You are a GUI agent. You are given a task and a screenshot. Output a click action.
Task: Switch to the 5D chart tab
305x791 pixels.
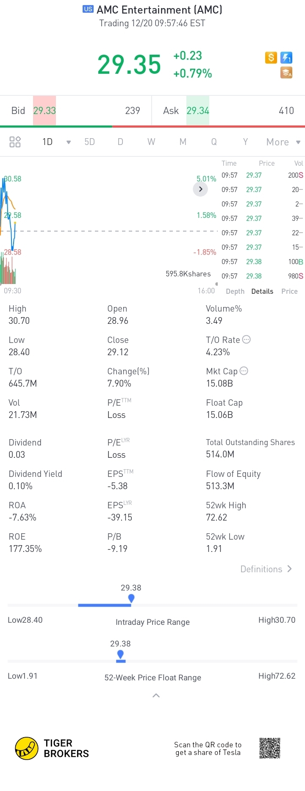(90, 142)
